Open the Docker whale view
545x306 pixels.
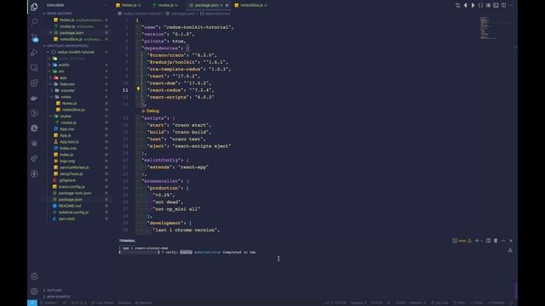pos(34,99)
